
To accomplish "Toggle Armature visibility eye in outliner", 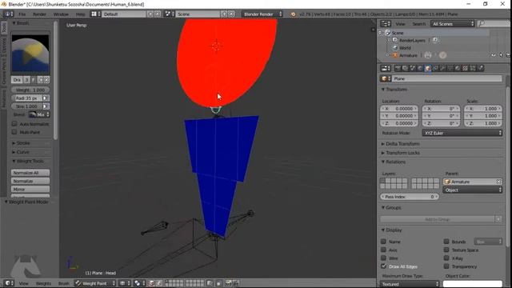I will (x=494, y=55).
